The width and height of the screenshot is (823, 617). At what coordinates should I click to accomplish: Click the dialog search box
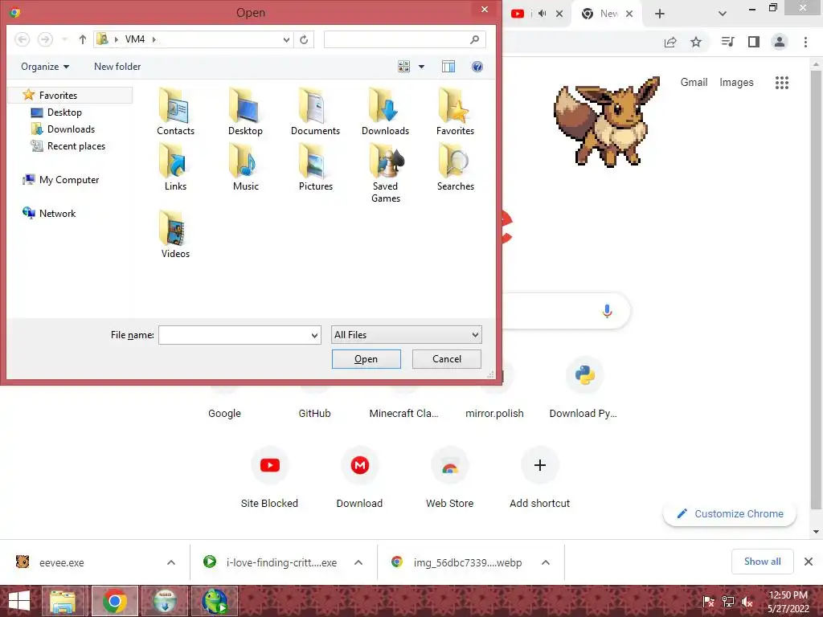pos(404,39)
